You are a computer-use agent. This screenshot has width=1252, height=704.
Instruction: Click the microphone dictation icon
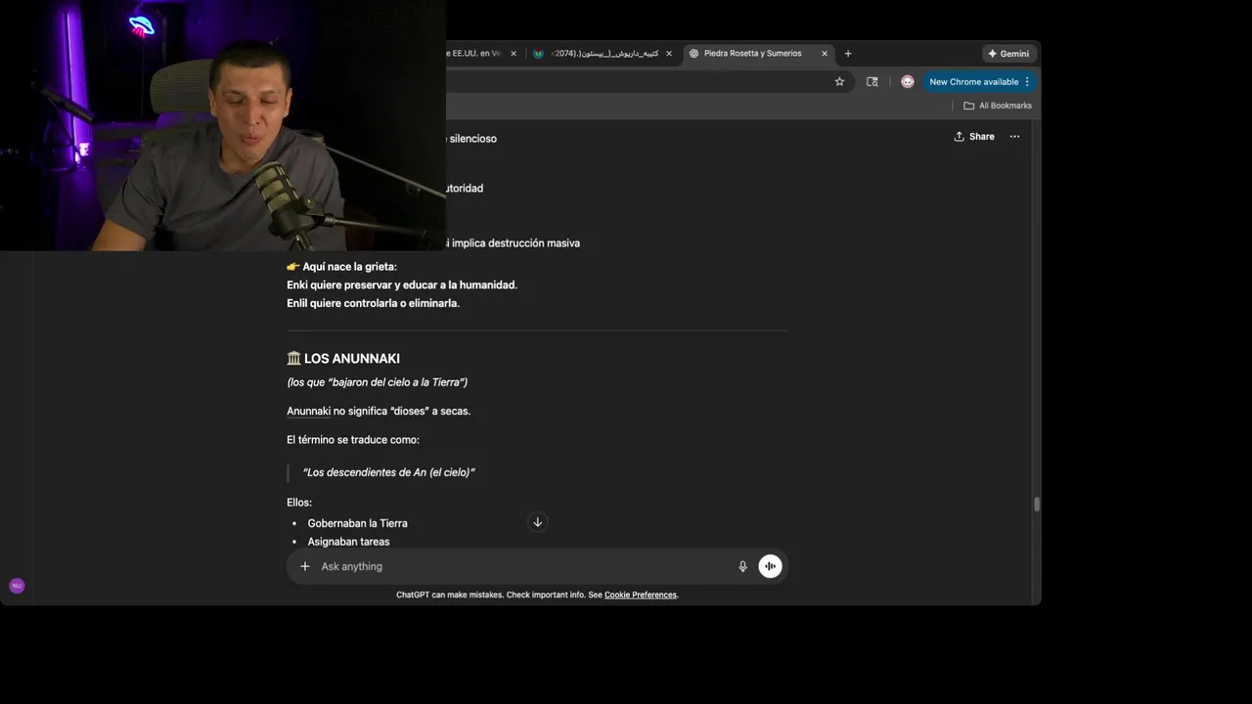click(742, 566)
